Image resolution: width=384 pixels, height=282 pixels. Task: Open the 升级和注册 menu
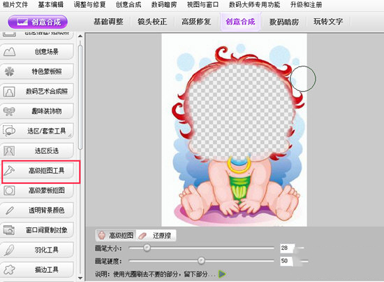click(306, 5)
